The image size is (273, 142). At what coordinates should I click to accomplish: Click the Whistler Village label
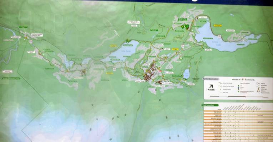[140, 81]
